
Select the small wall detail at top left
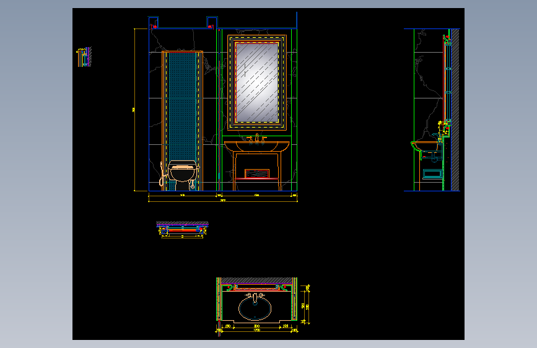click(x=84, y=57)
